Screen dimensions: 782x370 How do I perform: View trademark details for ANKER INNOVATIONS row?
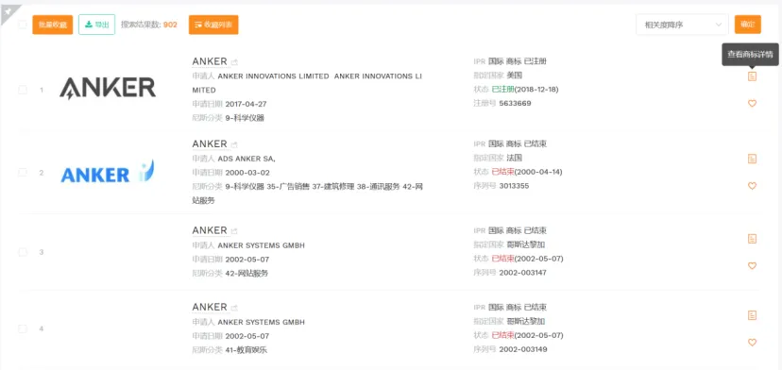(752, 76)
